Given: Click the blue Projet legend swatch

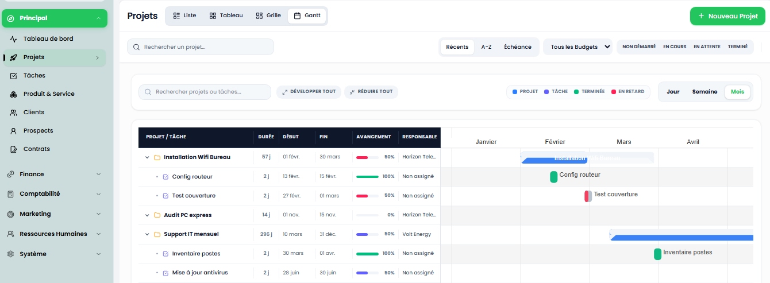Looking at the screenshot, I should click(x=515, y=92).
